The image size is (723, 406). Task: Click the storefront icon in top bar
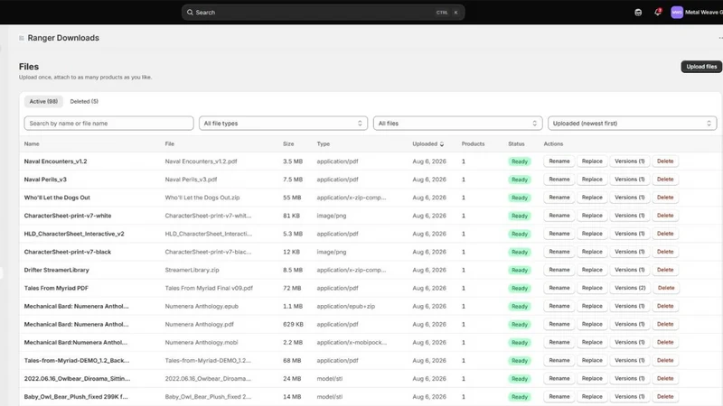click(x=638, y=13)
